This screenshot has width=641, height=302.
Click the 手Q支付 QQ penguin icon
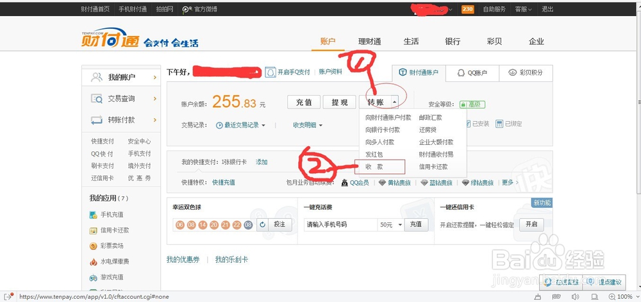click(270, 72)
